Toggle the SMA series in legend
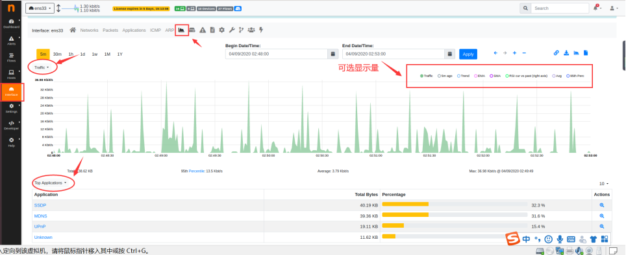The width and height of the screenshot is (626, 255). (495, 76)
